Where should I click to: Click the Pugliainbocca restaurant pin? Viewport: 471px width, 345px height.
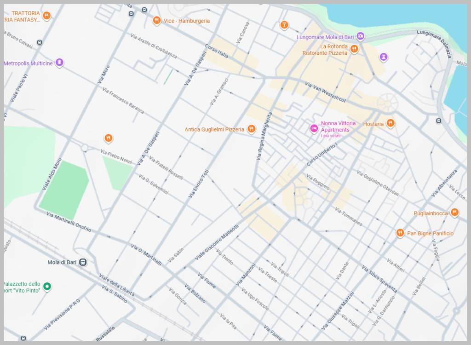click(x=454, y=212)
